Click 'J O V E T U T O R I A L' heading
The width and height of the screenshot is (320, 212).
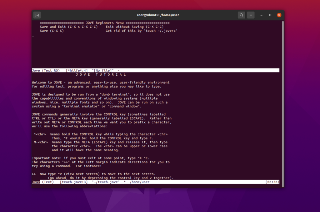point(101,75)
